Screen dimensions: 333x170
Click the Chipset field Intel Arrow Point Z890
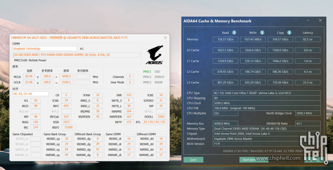click(x=267, y=134)
